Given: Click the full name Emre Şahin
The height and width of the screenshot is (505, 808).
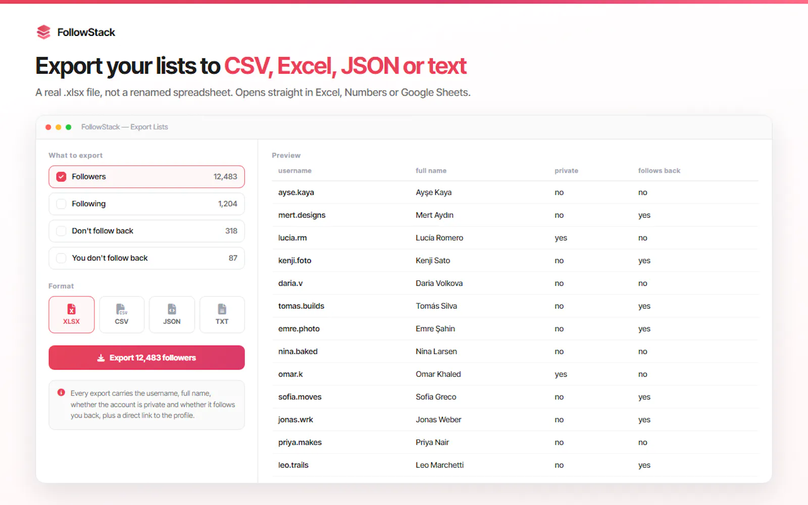Looking at the screenshot, I should (435, 329).
